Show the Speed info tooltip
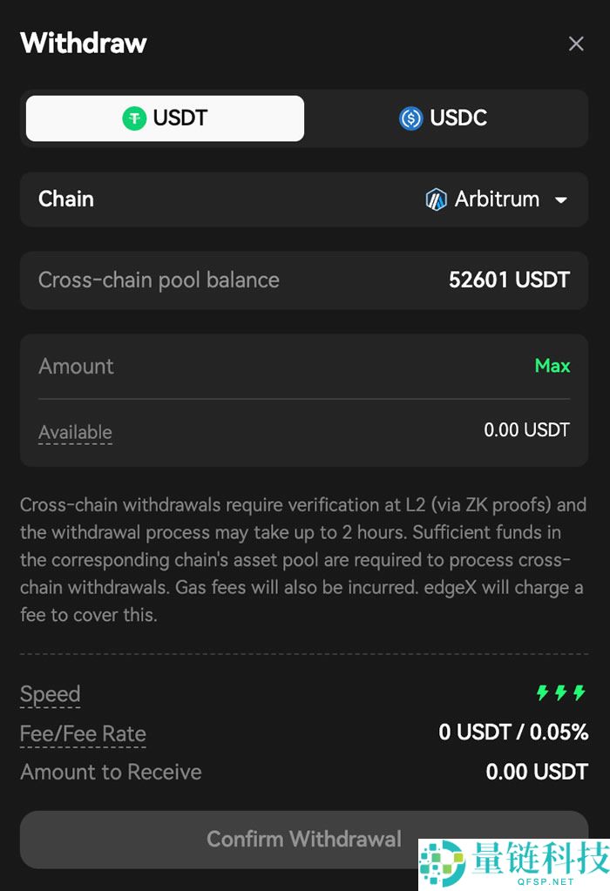Image resolution: width=610 pixels, height=891 pixels. pyautogui.click(x=51, y=694)
